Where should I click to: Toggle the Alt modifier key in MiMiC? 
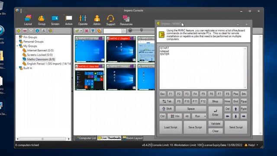pyautogui.click(x=187, y=116)
